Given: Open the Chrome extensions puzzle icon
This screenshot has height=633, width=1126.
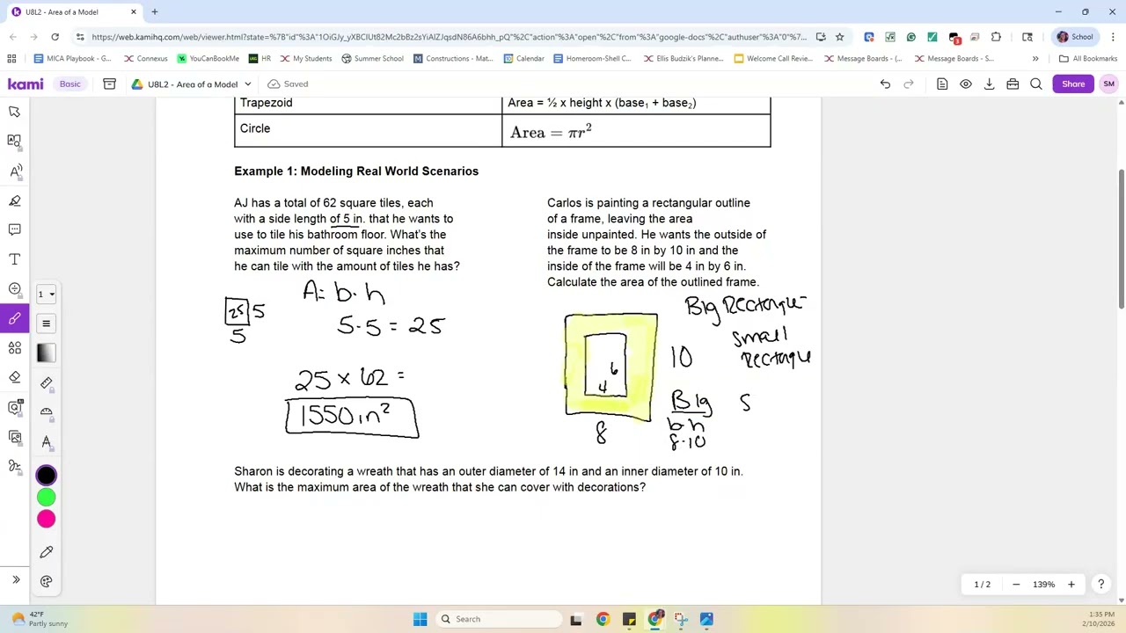Looking at the screenshot, I should (x=996, y=37).
